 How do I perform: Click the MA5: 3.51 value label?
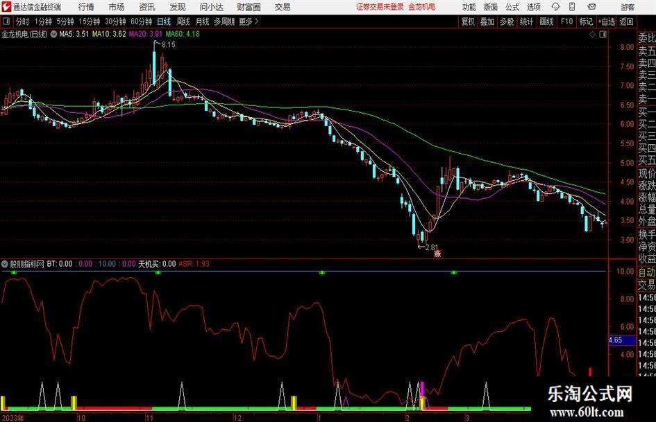click(x=74, y=34)
